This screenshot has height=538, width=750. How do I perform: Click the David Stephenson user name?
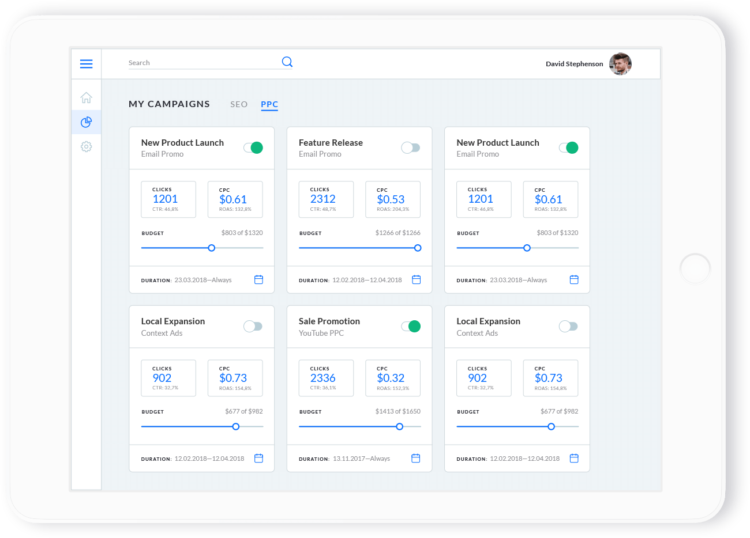[x=574, y=64]
